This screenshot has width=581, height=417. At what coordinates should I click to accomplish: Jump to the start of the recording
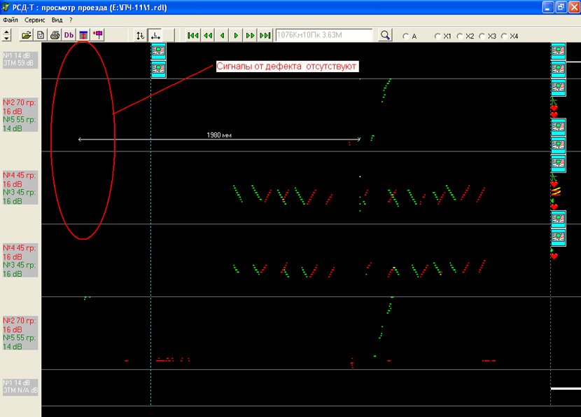click(x=192, y=36)
